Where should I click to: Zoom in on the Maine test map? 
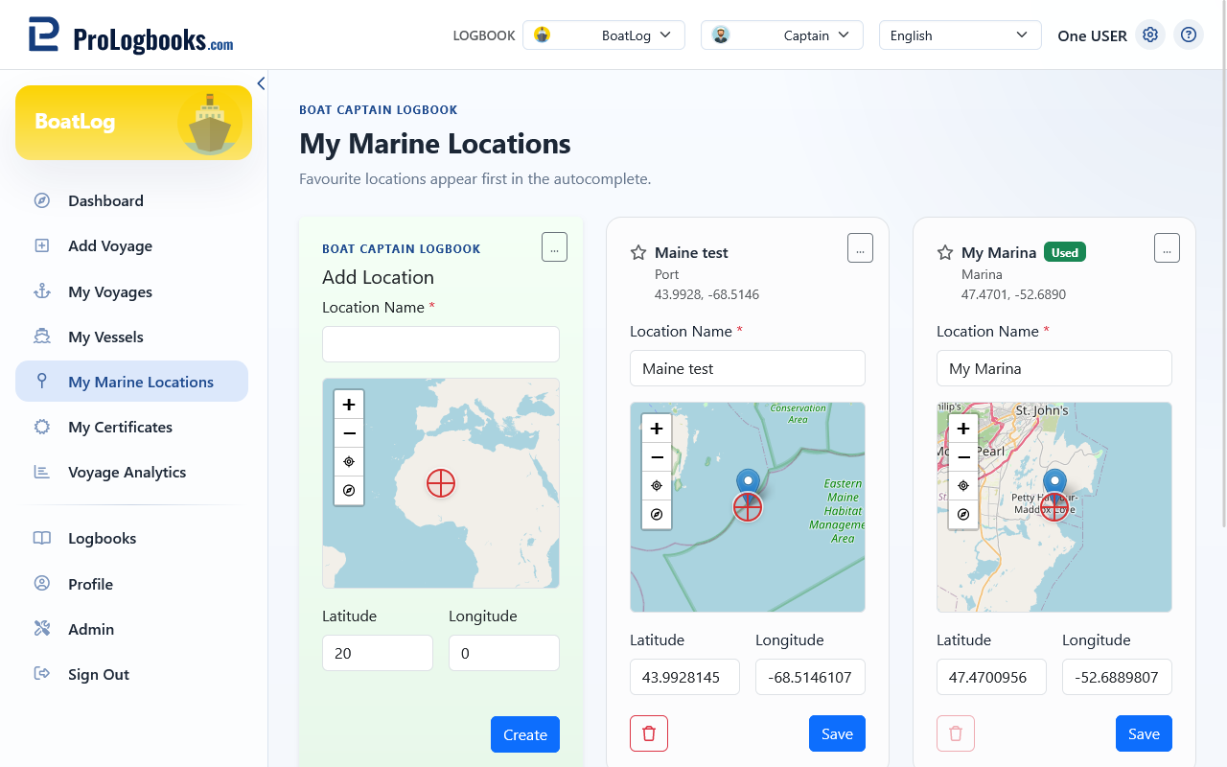(657, 429)
